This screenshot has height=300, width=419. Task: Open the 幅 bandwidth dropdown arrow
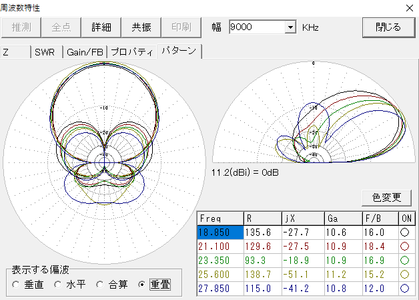(290, 27)
